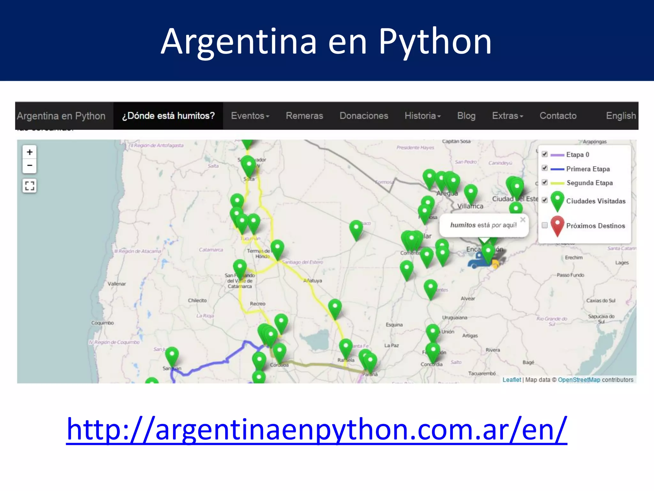
Task: Toggle the Primera Etapa layer checkbox
Action: (545, 168)
